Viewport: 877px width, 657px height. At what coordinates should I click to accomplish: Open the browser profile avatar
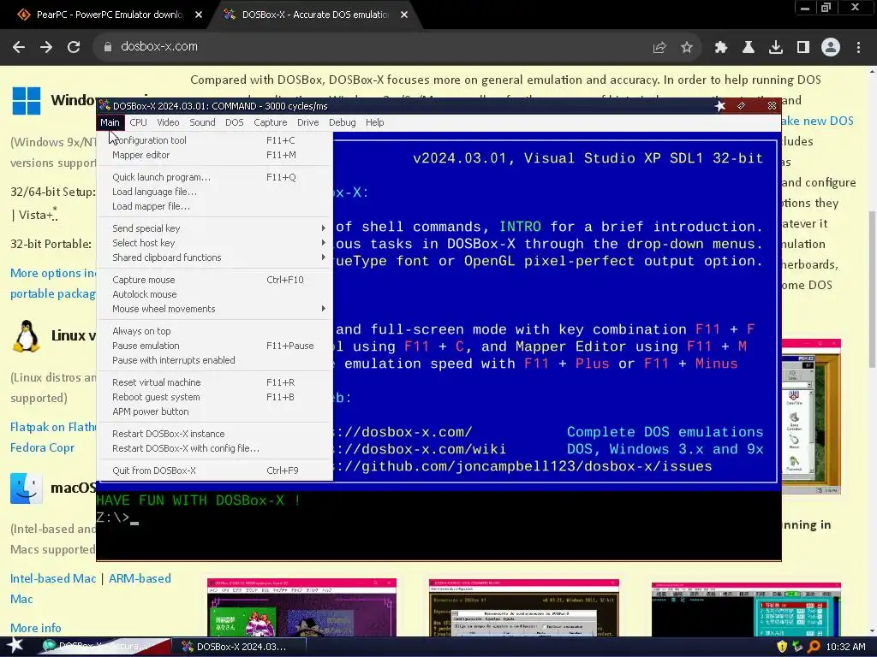click(831, 48)
